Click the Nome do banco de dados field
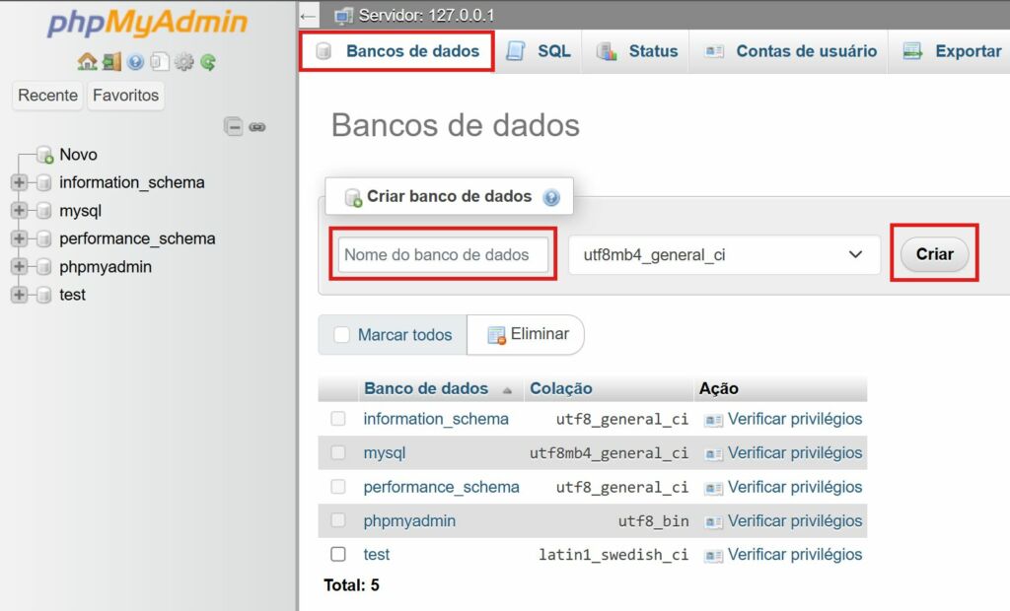The height and width of the screenshot is (611, 1010). click(x=443, y=255)
